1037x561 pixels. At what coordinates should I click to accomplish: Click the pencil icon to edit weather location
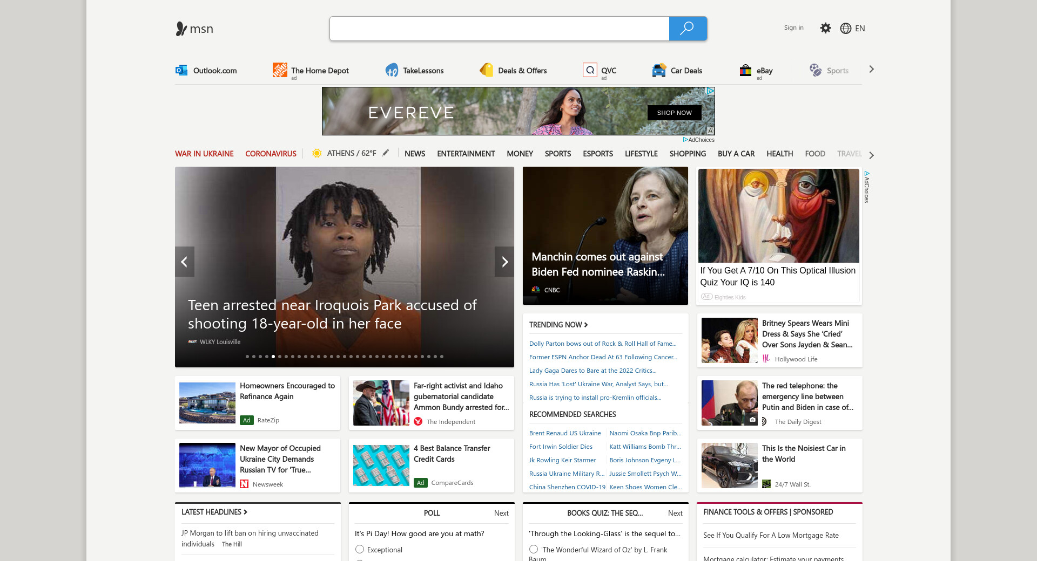386,153
